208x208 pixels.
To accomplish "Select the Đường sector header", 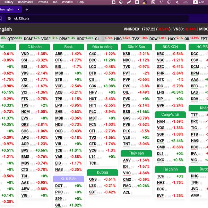I will coord(102,172).
